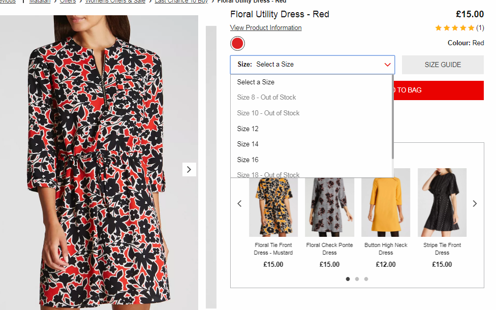Select Size 16 from the dropdown
This screenshot has width=496, height=310.
pyautogui.click(x=312, y=160)
